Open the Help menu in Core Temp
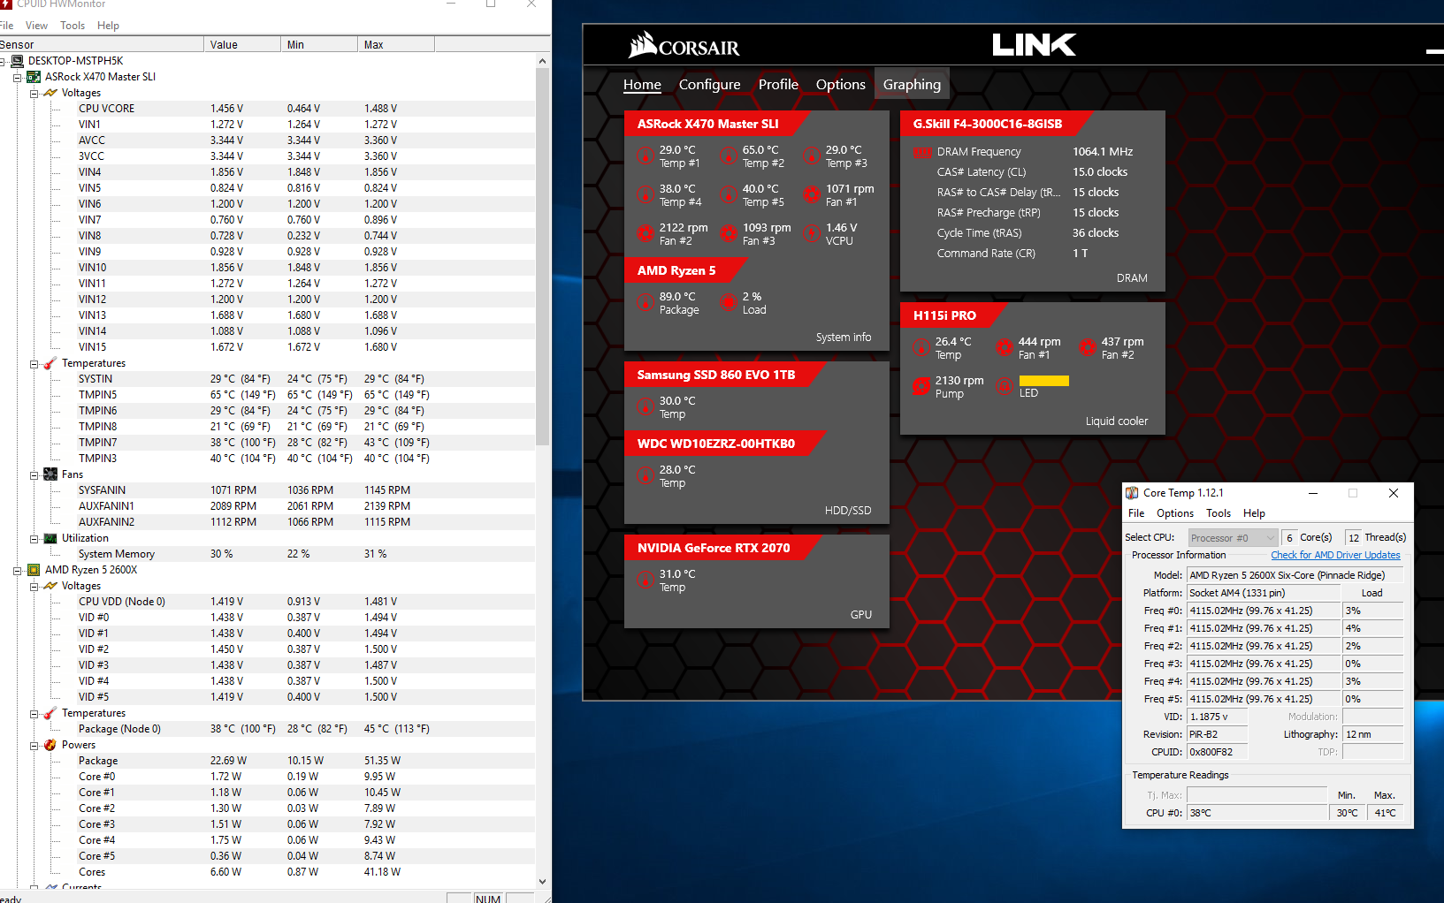The image size is (1444, 903). [x=1254, y=513]
